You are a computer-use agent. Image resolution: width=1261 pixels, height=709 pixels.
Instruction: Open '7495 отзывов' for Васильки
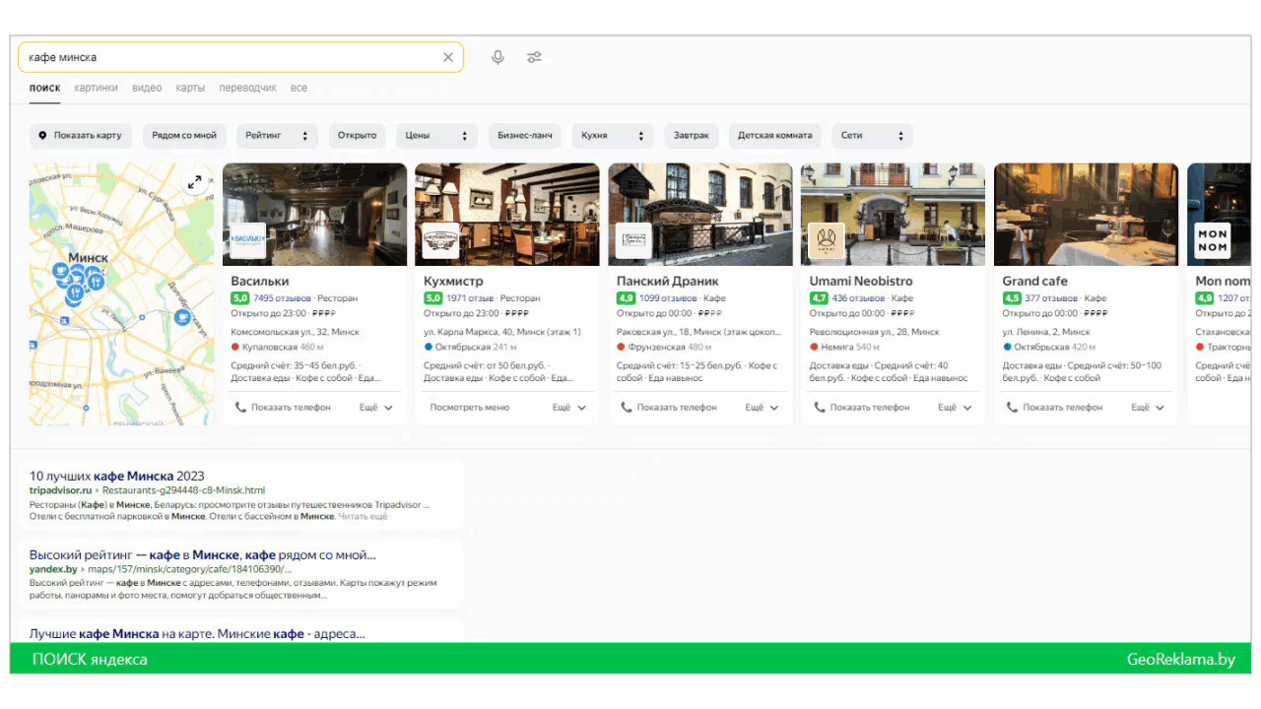point(282,298)
